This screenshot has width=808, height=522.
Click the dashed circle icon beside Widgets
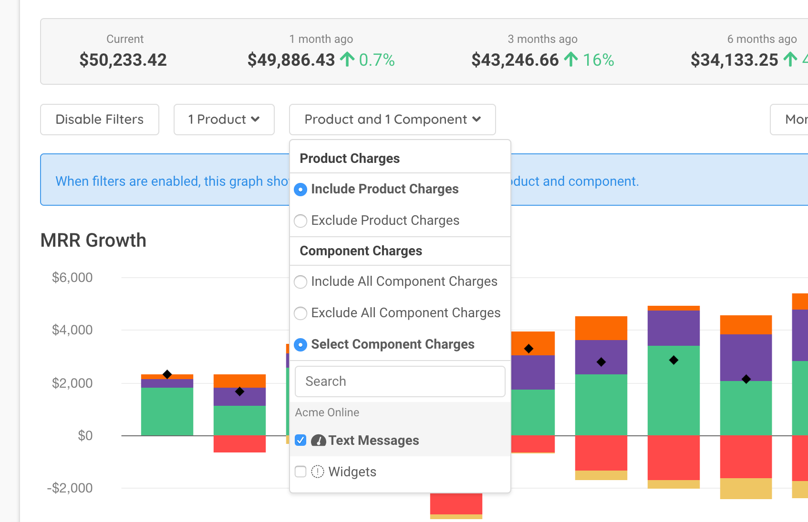pyautogui.click(x=318, y=472)
